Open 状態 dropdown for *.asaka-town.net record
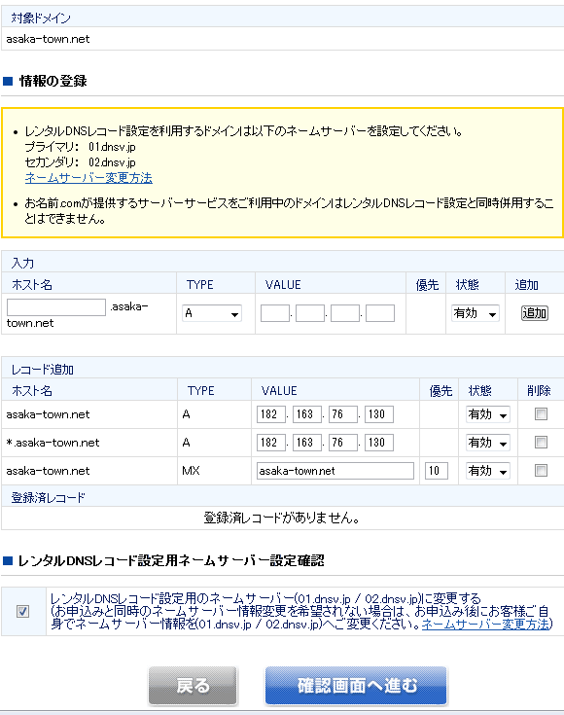Image resolution: width=564 pixels, height=715 pixels. (487, 443)
